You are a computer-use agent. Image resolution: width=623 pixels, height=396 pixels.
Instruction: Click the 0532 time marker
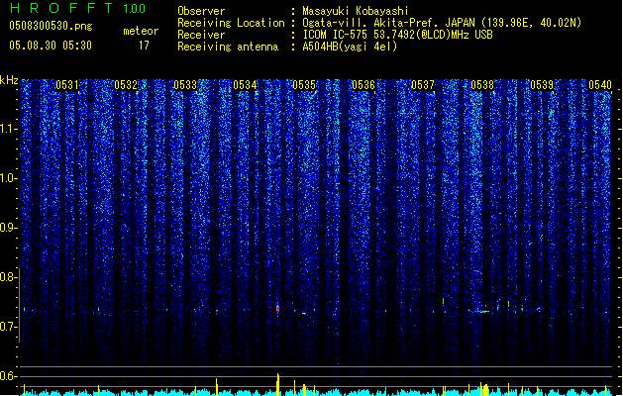126,85
